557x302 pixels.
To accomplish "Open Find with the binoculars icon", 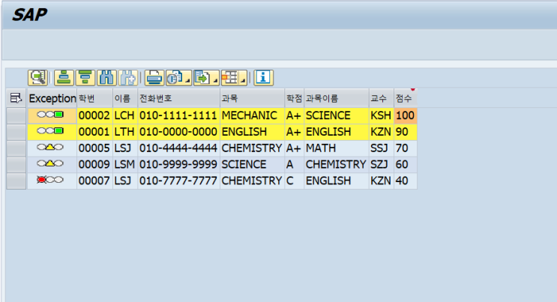I will coord(107,77).
